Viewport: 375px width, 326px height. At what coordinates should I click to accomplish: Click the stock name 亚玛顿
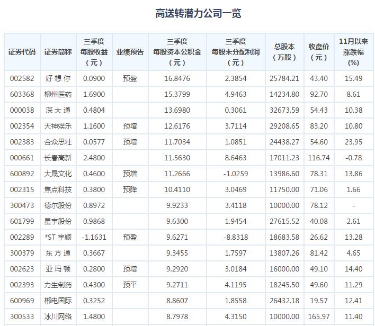pyautogui.click(x=58, y=269)
